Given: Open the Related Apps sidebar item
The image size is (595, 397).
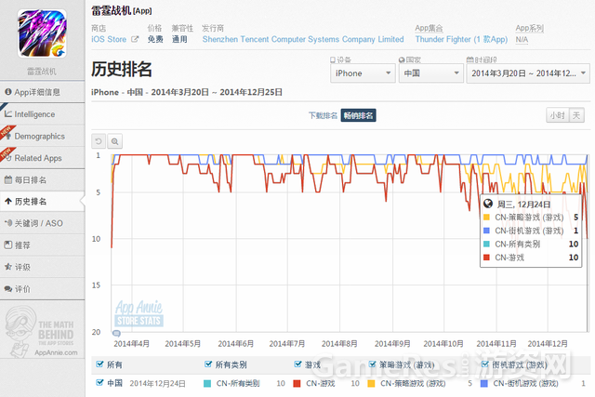Looking at the screenshot, I should coord(42,158).
